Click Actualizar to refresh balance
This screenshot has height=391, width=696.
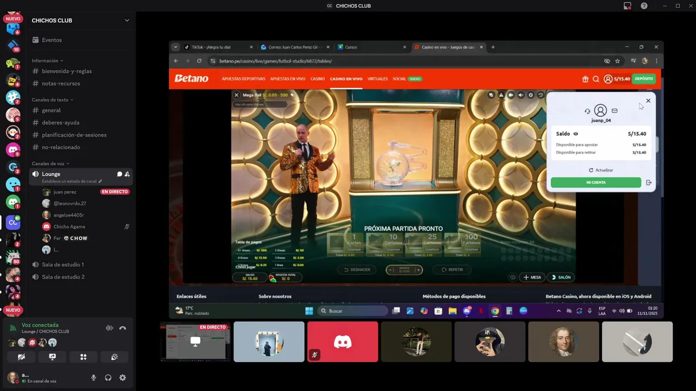coord(601,170)
